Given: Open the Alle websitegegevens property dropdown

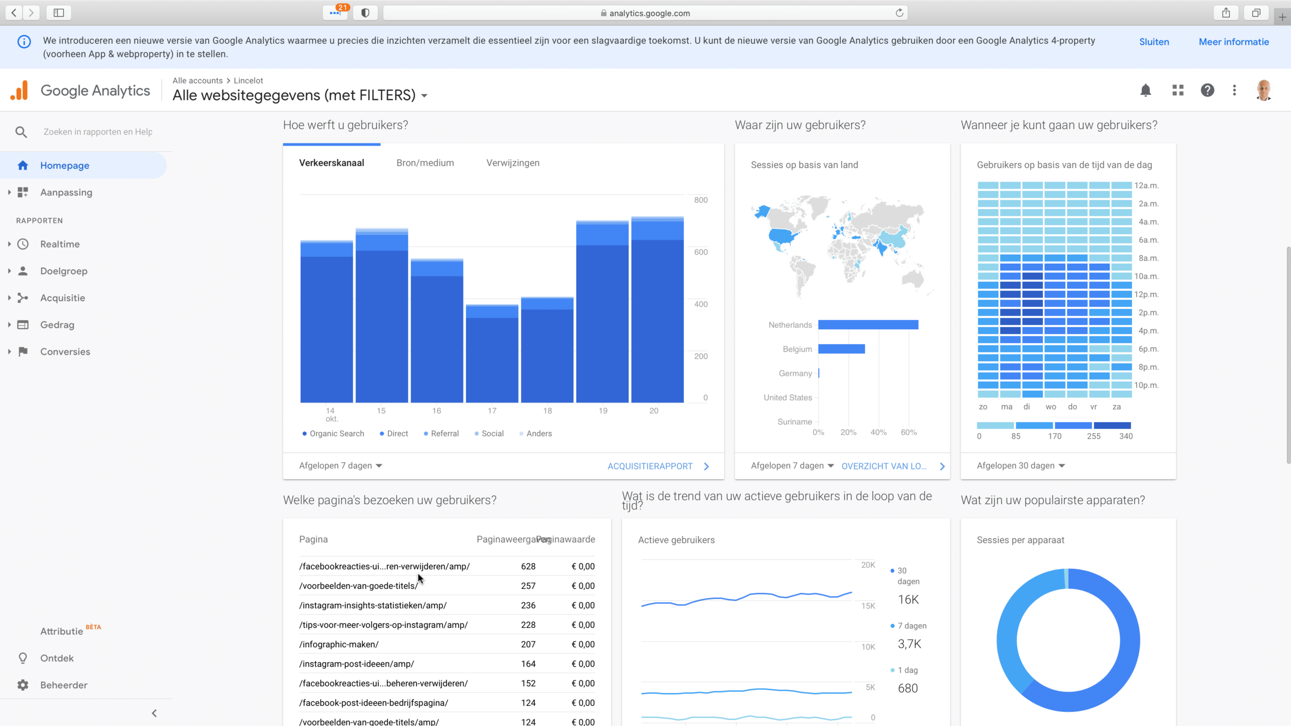Looking at the screenshot, I should click(x=300, y=95).
